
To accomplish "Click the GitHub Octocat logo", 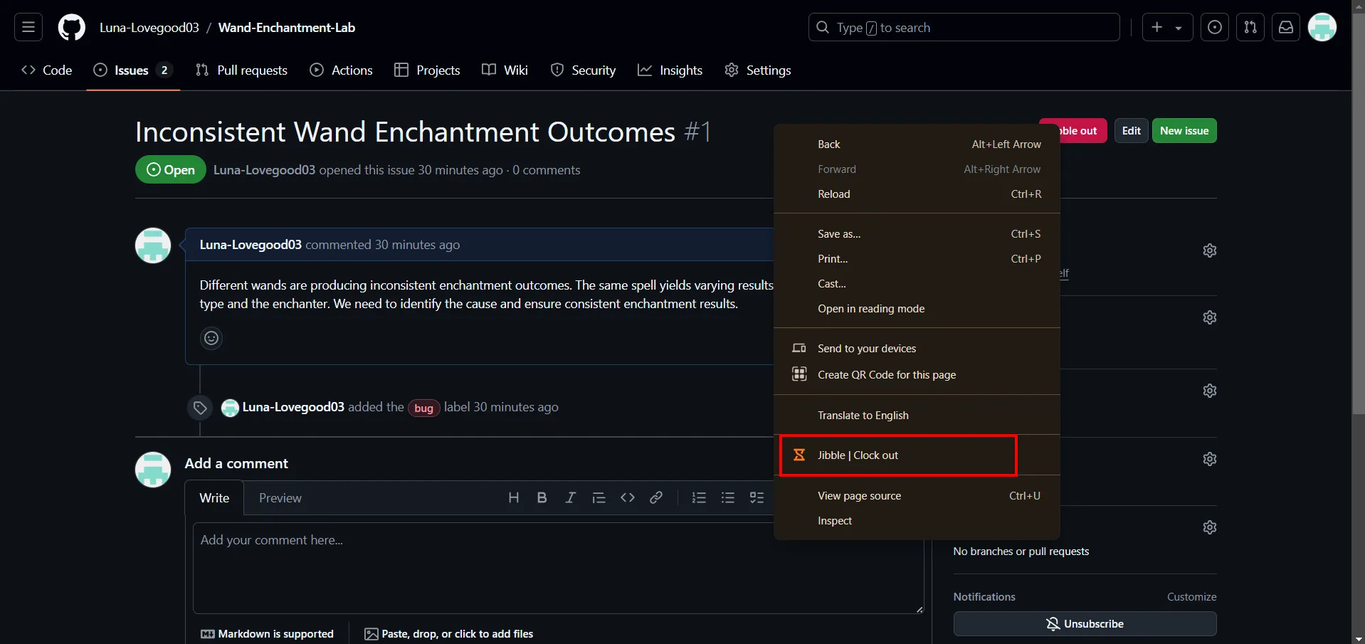I will [x=71, y=28].
